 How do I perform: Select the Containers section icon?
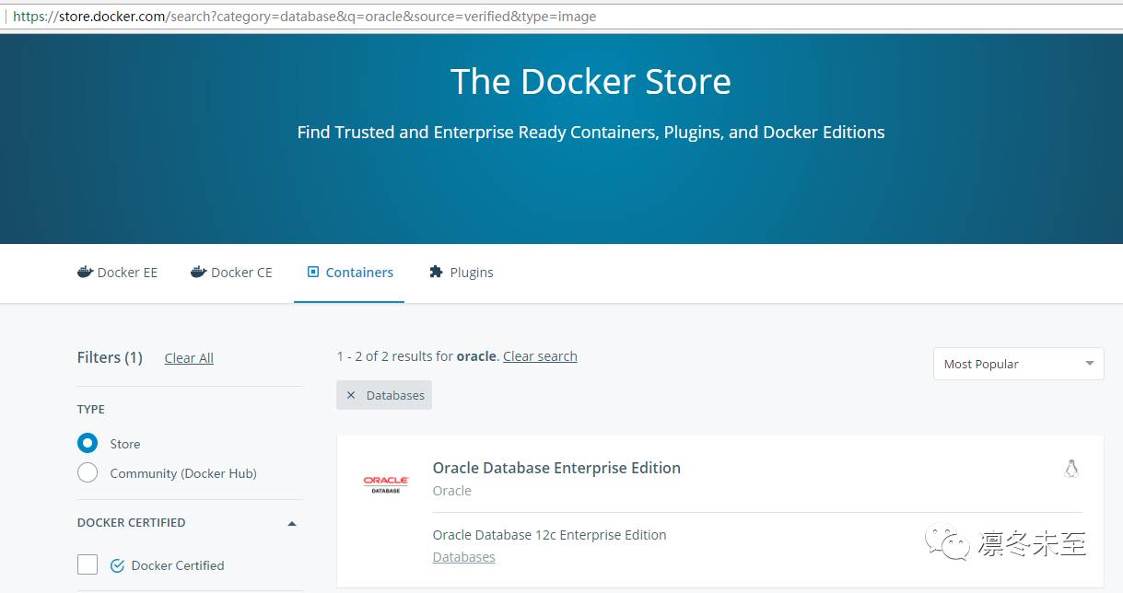click(x=311, y=271)
